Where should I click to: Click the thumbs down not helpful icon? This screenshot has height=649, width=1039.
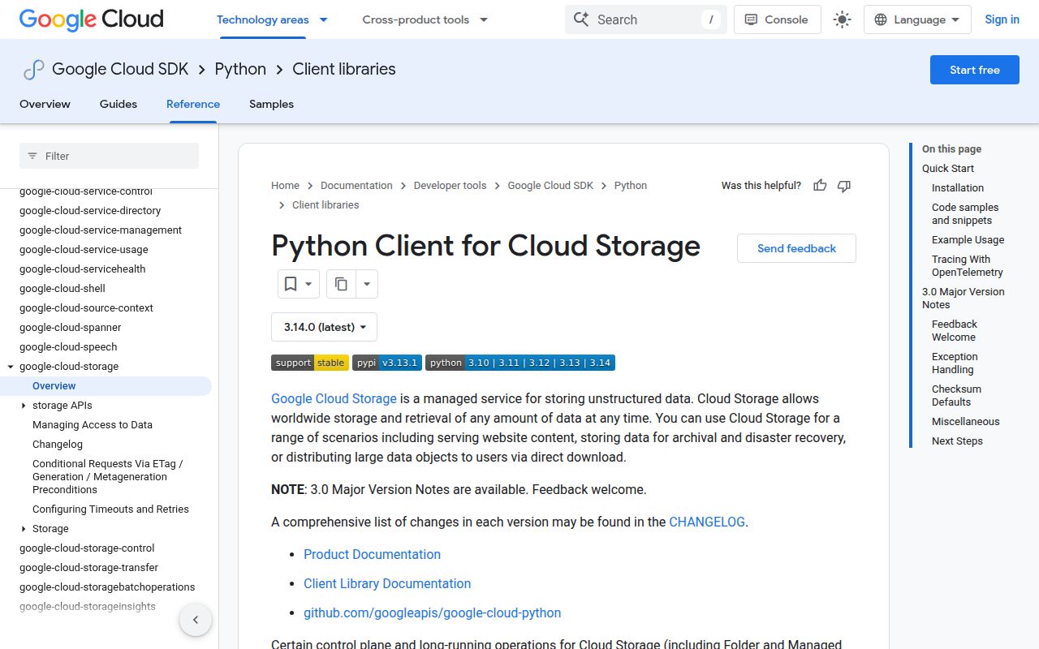pyautogui.click(x=844, y=186)
